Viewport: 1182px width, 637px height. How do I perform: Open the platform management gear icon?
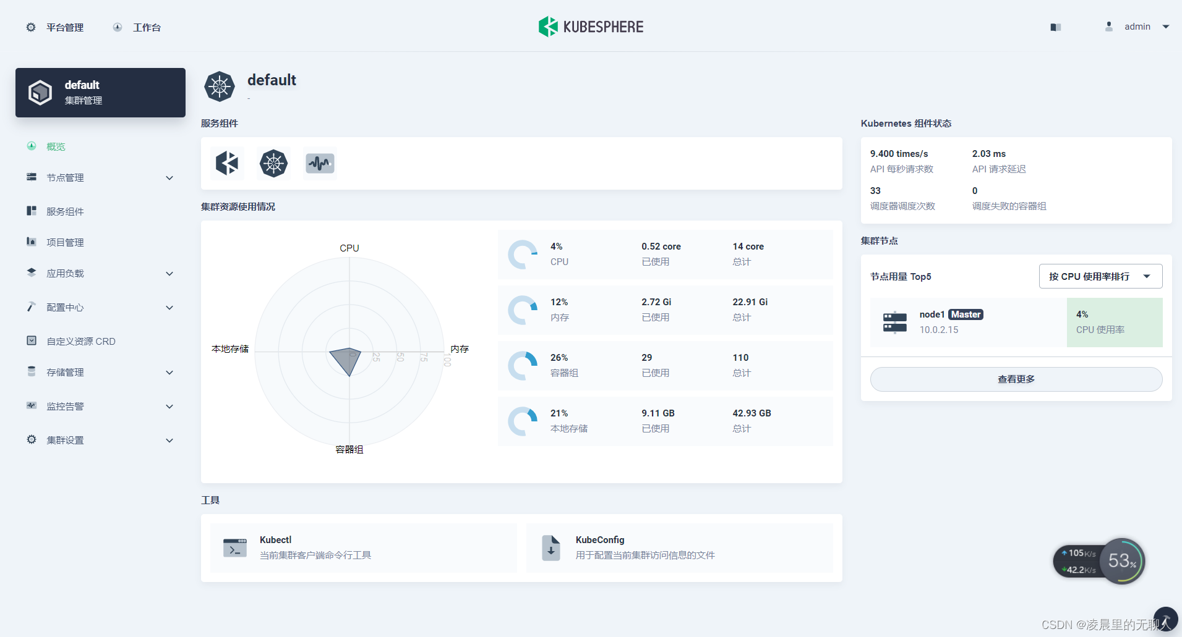31,27
